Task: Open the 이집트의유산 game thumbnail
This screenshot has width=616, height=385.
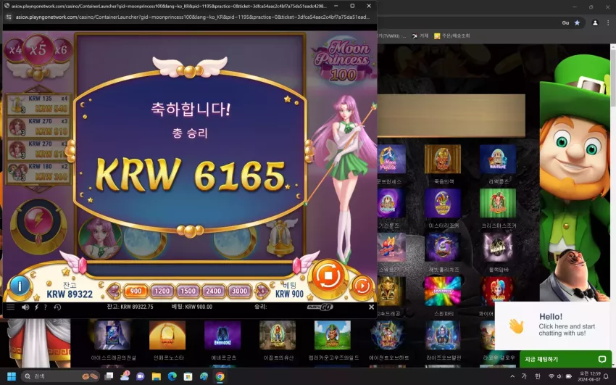Action: click(278, 335)
